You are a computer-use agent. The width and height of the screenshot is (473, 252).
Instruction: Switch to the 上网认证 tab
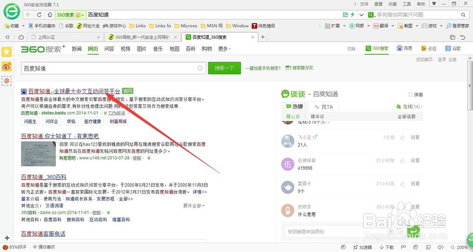(x=66, y=37)
